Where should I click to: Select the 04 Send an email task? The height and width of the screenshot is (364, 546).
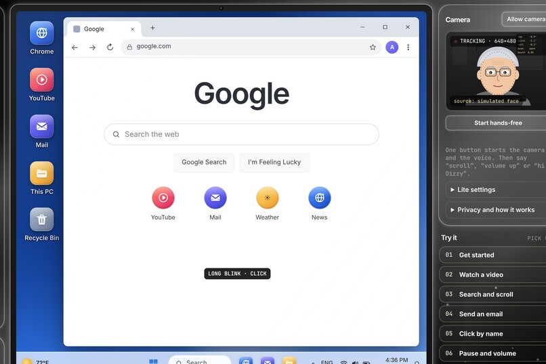tap(492, 314)
